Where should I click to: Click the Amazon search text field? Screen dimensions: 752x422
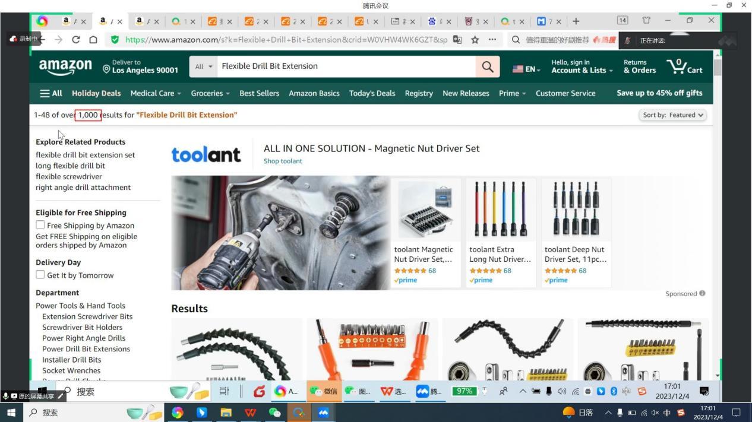[x=346, y=66]
